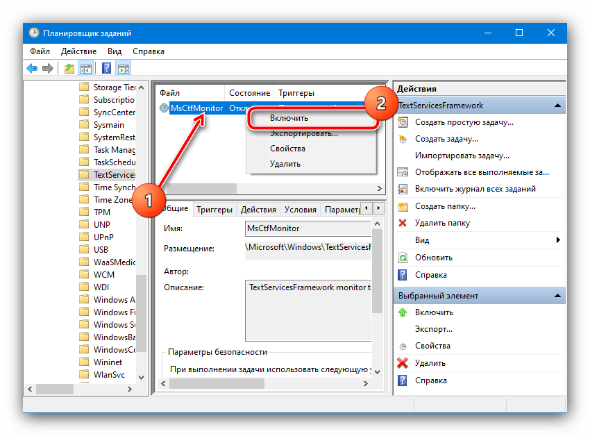Click the Имя field with MsCtfMonitor

tap(308, 228)
